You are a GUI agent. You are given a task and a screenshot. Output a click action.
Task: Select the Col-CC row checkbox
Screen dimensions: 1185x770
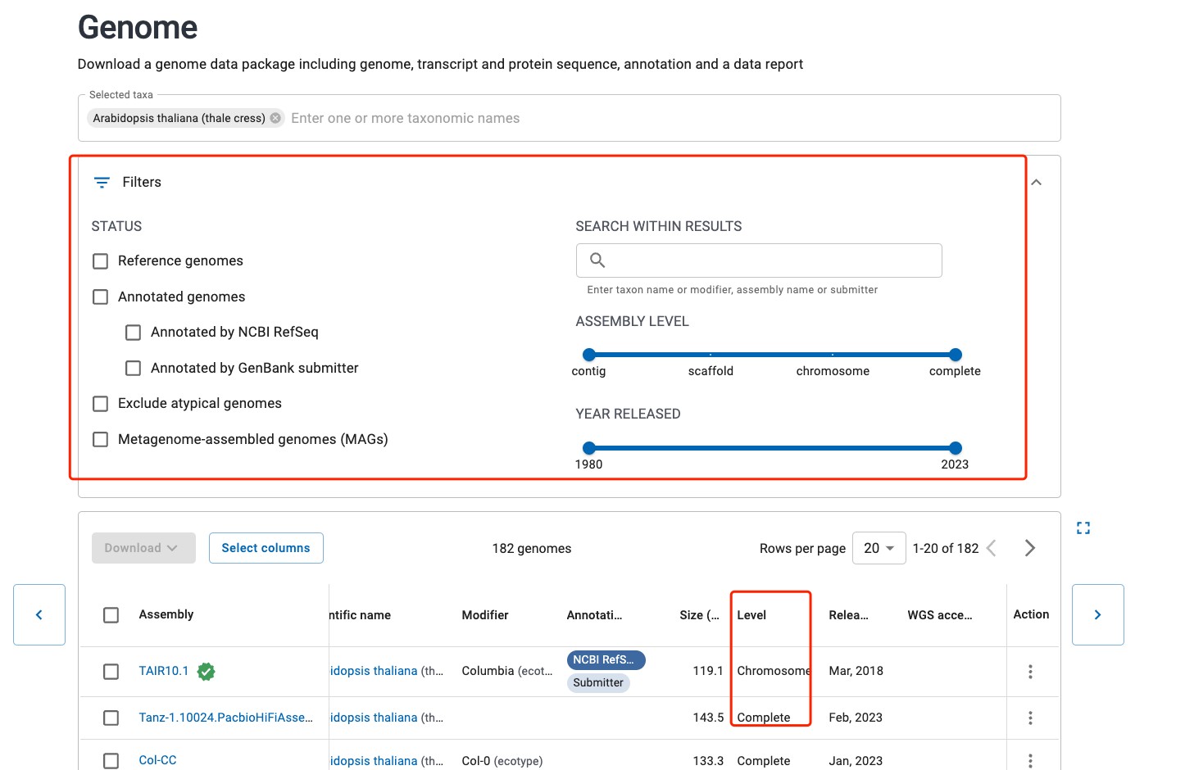point(111,760)
